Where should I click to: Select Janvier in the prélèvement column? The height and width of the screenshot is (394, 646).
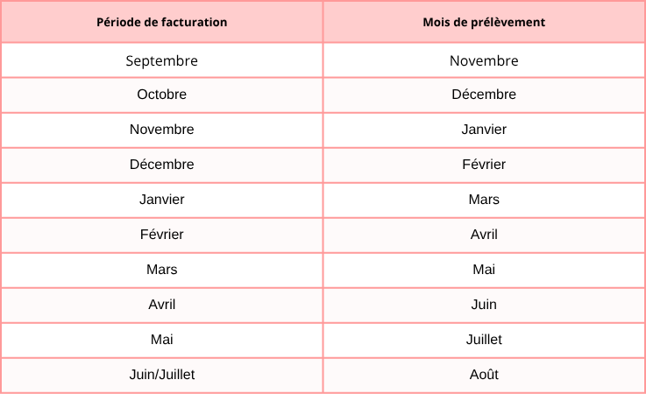point(484,130)
